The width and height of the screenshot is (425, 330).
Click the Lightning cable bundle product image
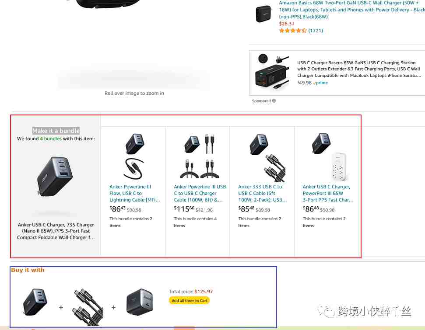[135, 156]
